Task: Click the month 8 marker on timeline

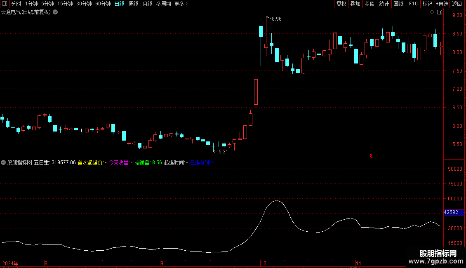Action: pos(46,263)
